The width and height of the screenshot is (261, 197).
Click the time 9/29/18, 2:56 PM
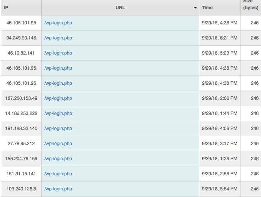click(220, 174)
